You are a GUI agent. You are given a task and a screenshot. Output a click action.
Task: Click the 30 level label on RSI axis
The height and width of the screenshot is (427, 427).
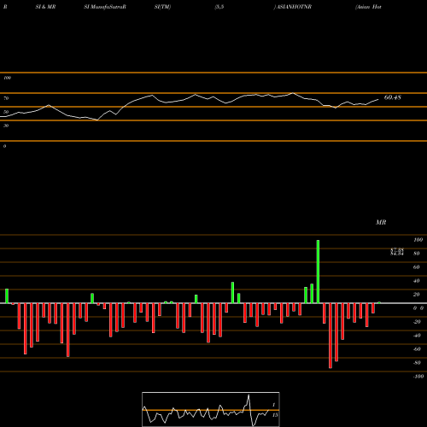tap(6, 126)
